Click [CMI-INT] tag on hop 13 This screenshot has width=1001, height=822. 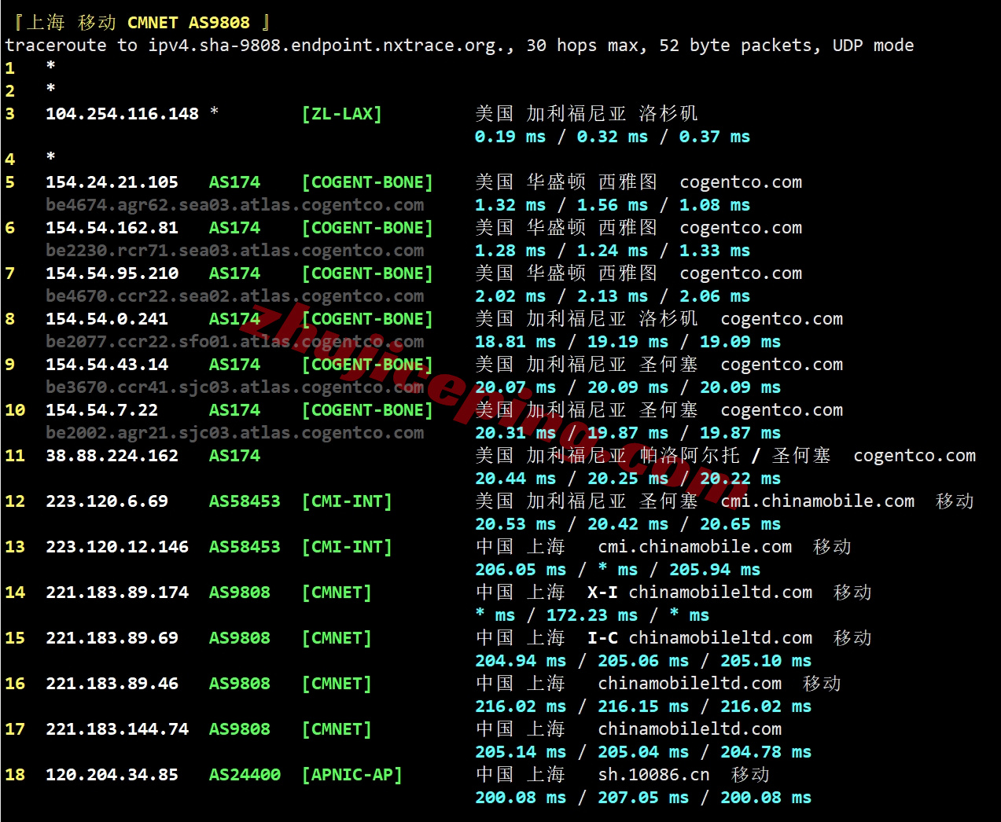tap(347, 547)
